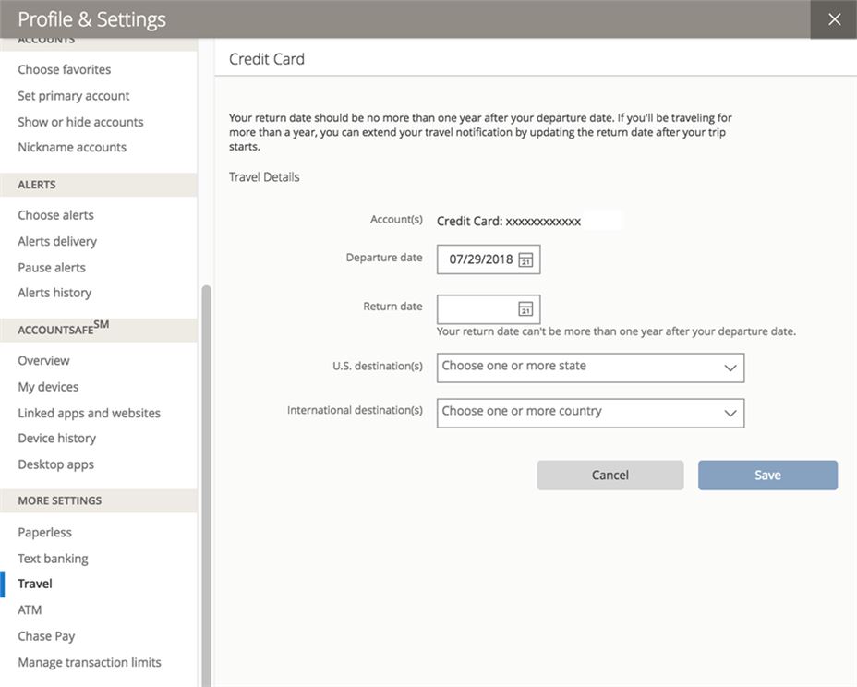857x687 pixels.
Task: Open the Paperless settings page
Action: (44, 531)
